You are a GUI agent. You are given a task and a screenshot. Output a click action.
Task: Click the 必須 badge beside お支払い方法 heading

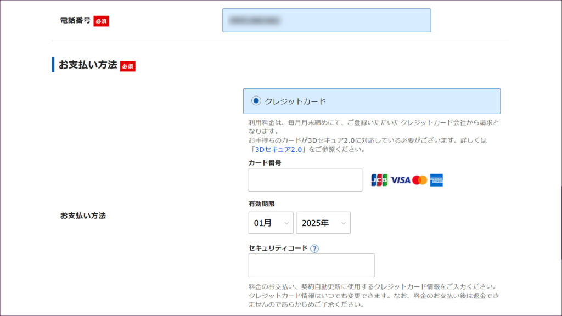pos(127,66)
